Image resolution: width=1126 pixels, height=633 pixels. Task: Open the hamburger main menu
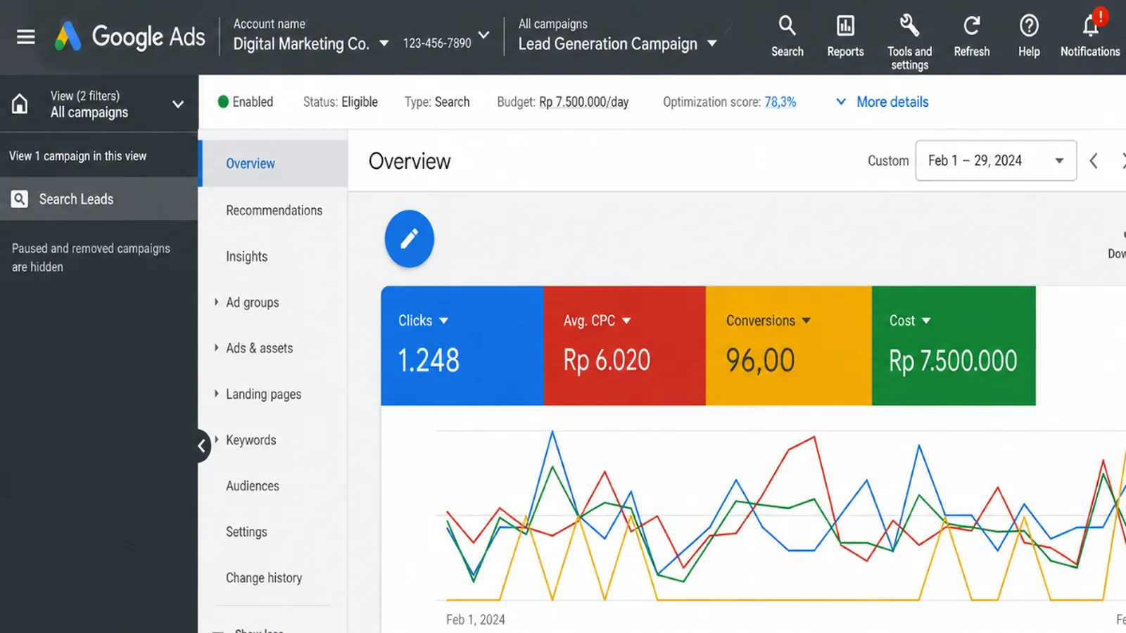(x=26, y=37)
